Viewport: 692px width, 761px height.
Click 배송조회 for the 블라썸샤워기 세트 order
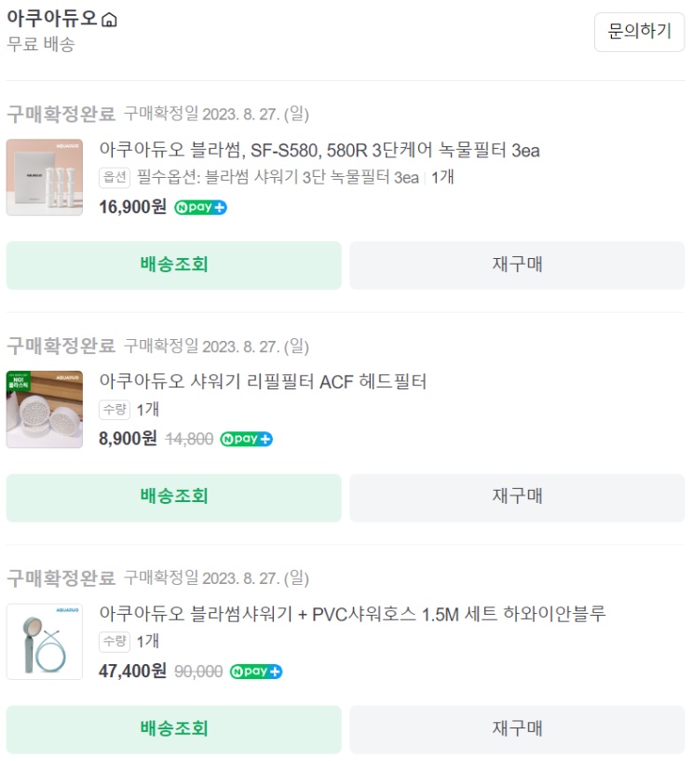(174, 728)
